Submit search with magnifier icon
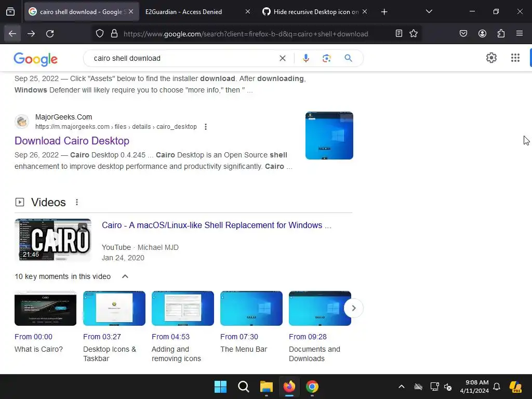 tap(348, 58)
